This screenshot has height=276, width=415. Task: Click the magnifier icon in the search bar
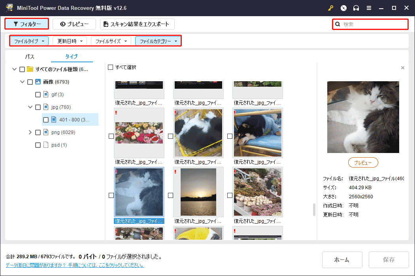click(x=338, y=24)
